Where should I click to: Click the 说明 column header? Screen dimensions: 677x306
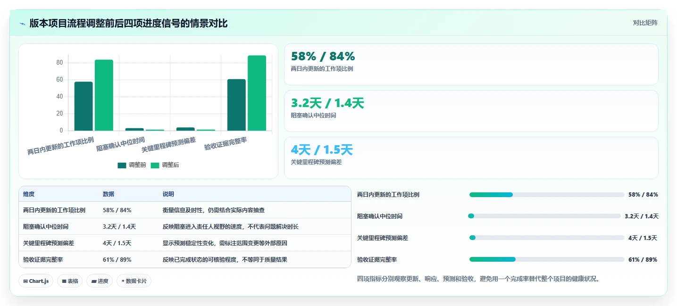click(x=168, y=194)
